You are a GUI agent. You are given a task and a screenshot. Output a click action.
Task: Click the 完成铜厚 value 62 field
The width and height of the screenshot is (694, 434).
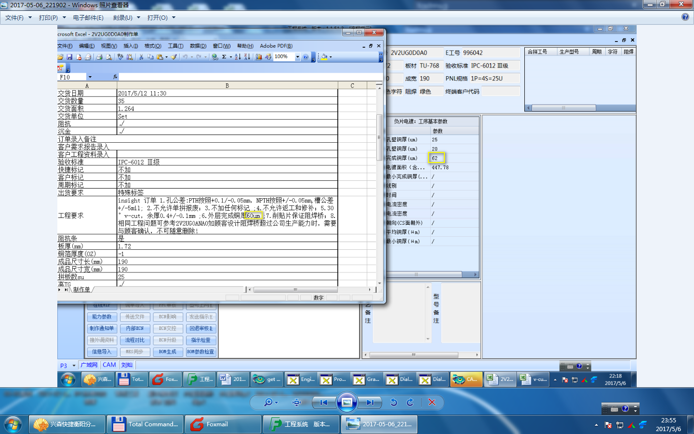click(437, 158)
